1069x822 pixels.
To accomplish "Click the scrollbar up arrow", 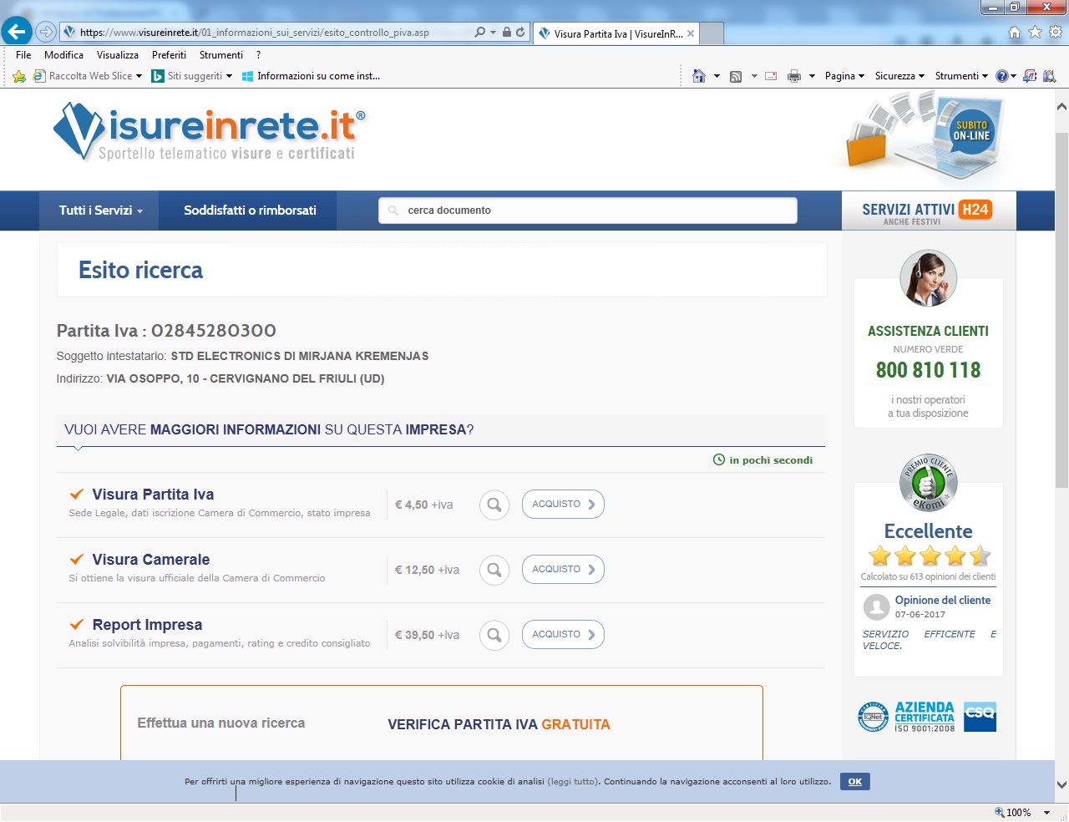I will [1061, 107].
